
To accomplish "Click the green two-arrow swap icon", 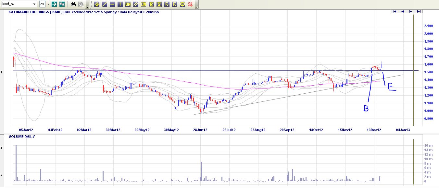I will pyautogui.click(x=62, y=4).
